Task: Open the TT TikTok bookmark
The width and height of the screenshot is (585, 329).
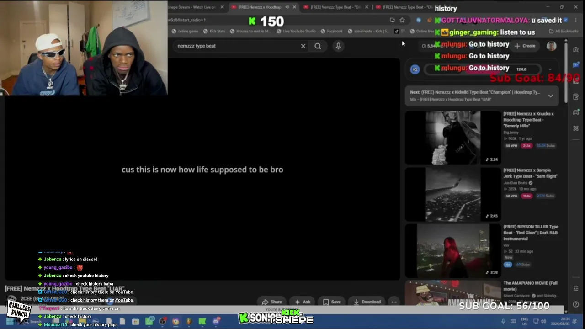Action: 399,31
